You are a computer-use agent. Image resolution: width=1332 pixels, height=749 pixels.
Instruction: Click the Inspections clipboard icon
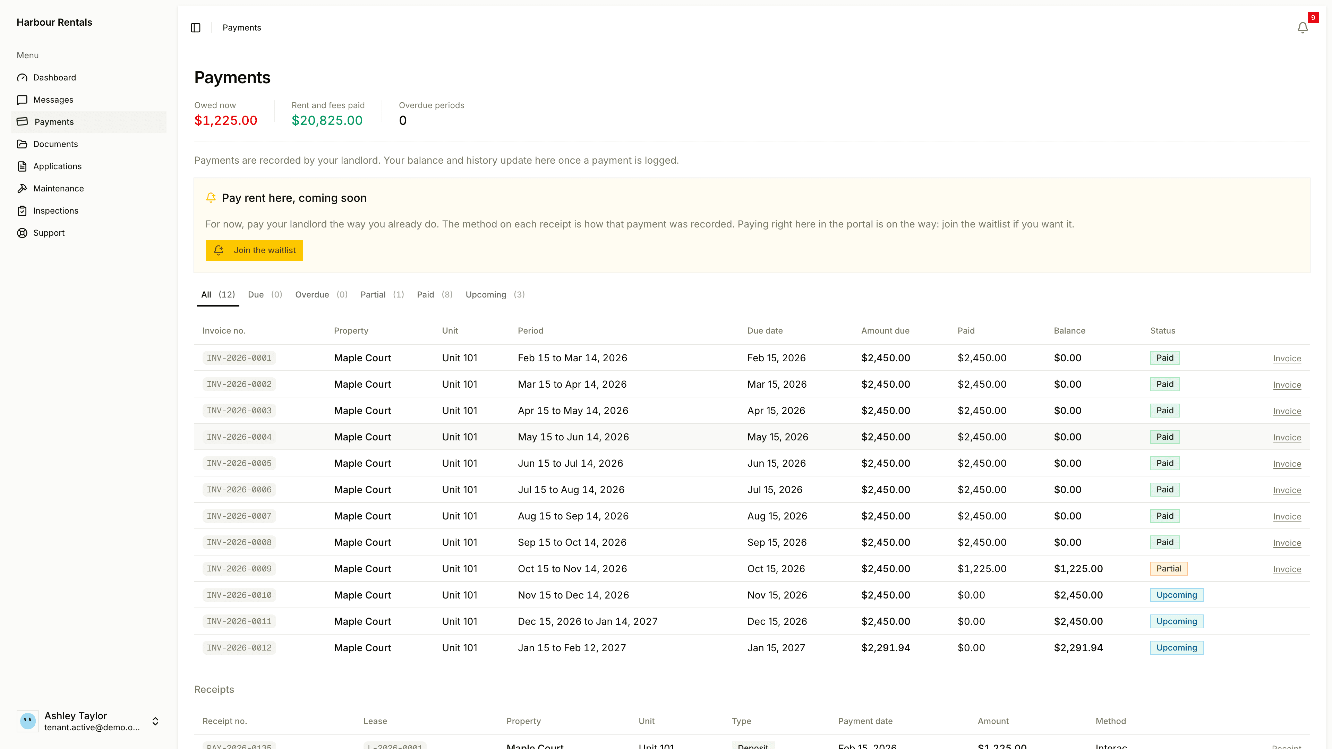(x=22, y=211)
